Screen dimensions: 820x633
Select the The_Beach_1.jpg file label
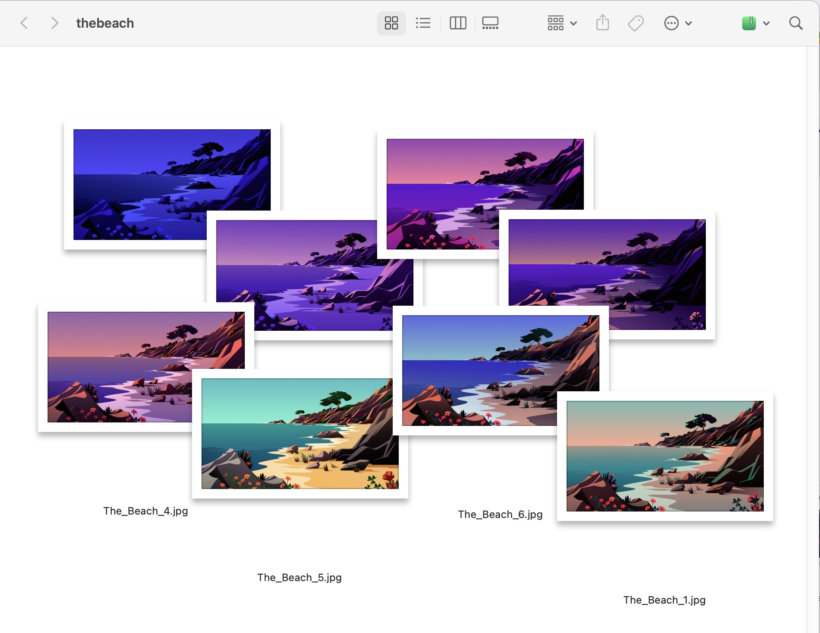coord(665,600)
